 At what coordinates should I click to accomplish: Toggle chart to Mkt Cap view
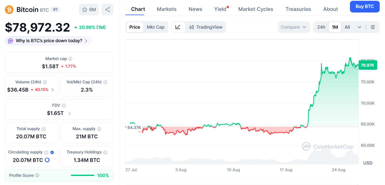[156, 27]
